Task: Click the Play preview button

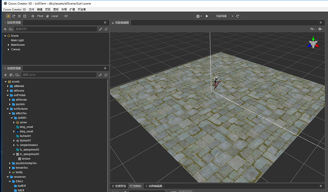Action: [207, 16]
